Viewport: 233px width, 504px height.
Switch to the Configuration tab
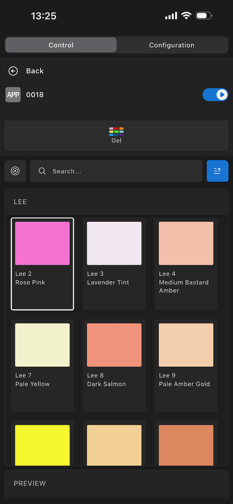[x=172, y=45]
